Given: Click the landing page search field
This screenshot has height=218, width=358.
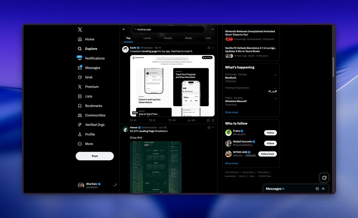Looking at the screenshot, I should click(169, 29).
